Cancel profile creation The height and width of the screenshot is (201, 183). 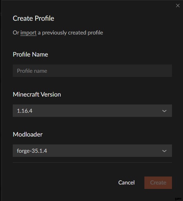[126, 182]
